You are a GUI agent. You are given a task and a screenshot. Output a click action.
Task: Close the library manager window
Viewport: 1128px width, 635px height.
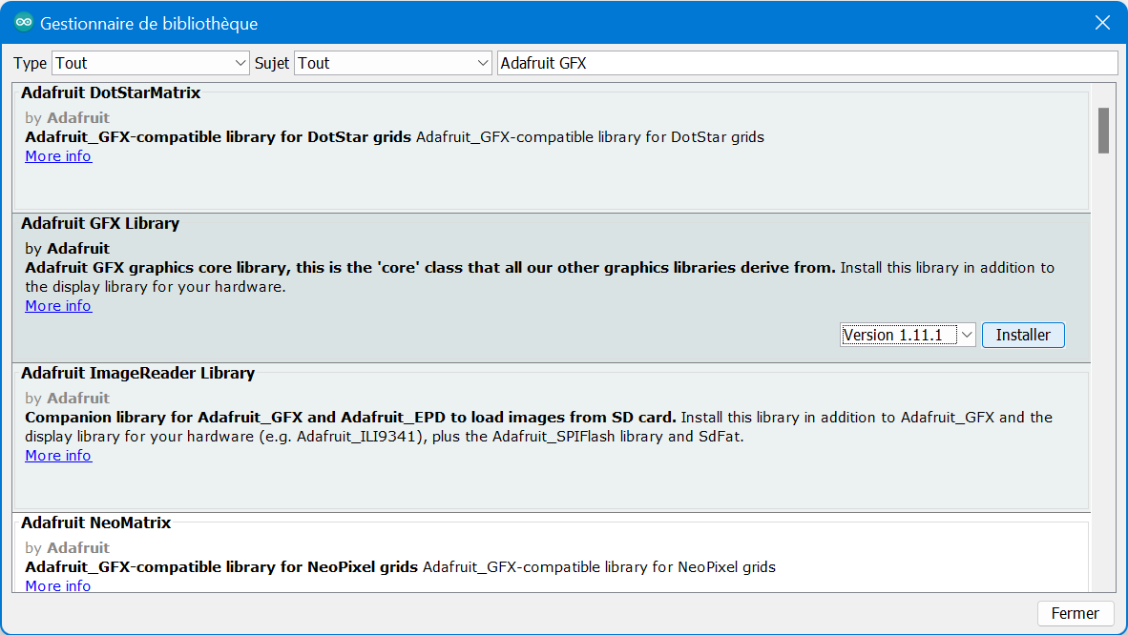pyautogui.click(x=1102, y=23)
